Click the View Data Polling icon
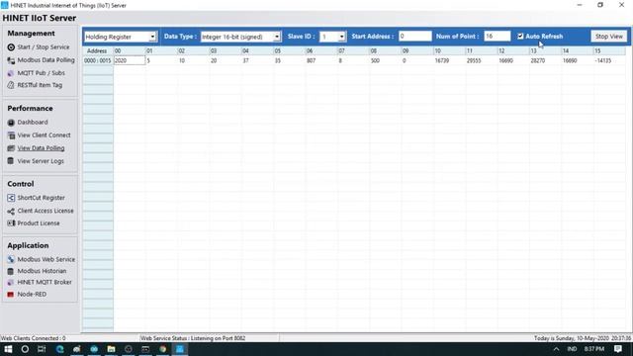Viewport: 633px width, 356px height. click(11, 148)
